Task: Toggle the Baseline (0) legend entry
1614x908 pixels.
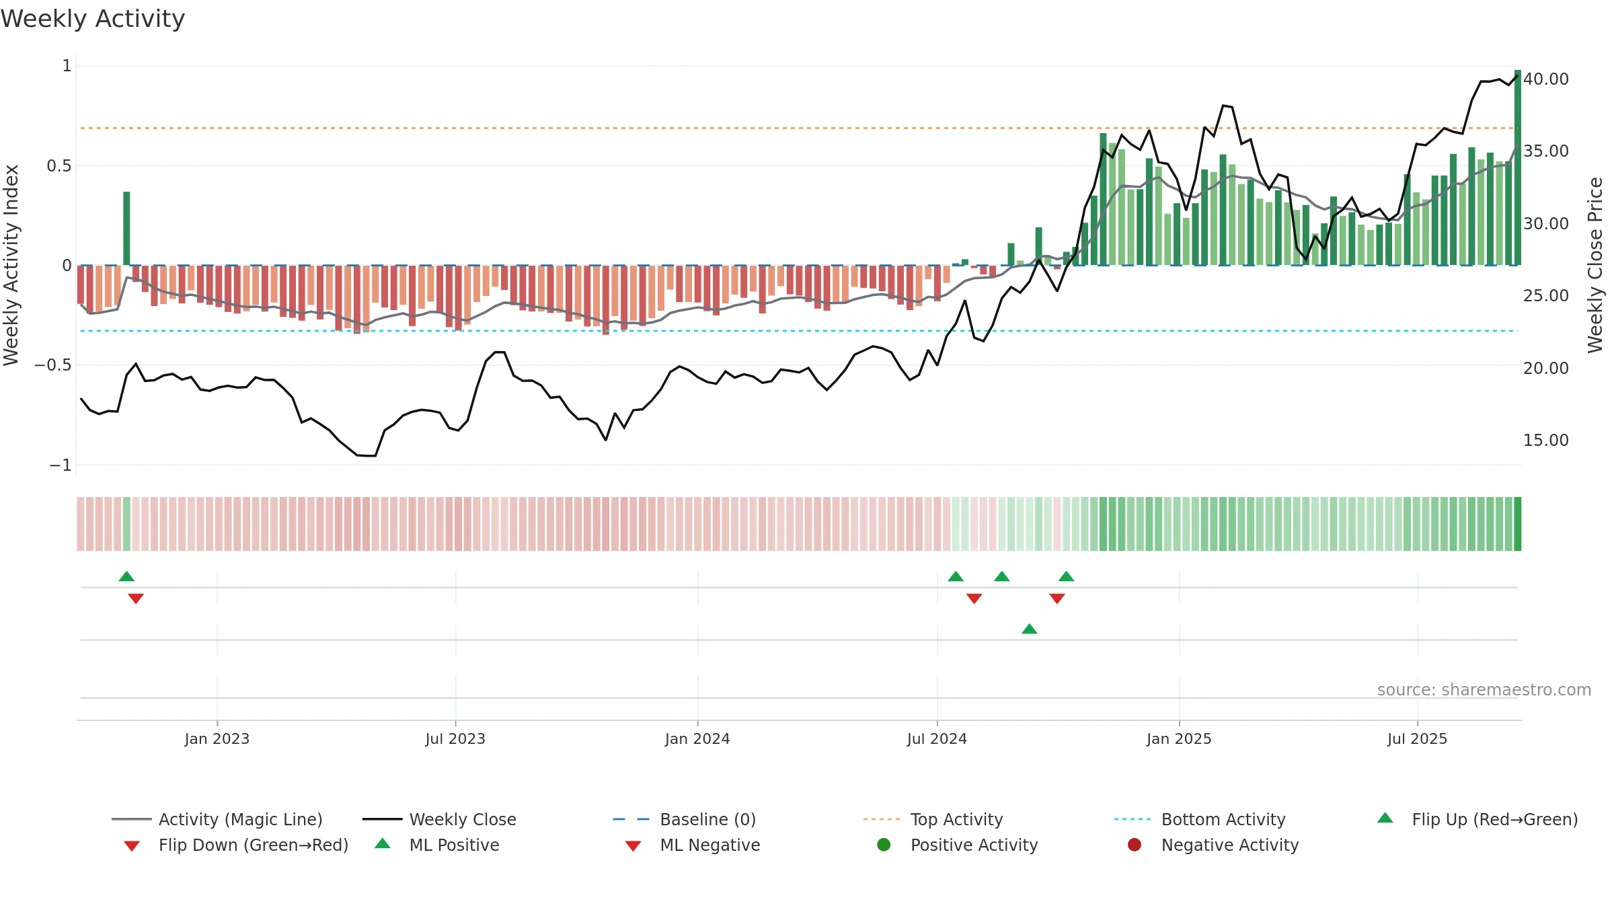Action: 685,819
